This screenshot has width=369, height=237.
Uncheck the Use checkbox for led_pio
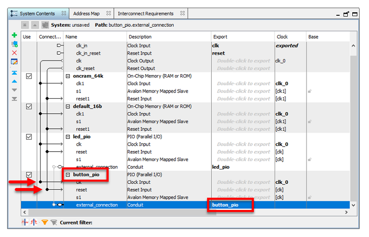(29, 137)
